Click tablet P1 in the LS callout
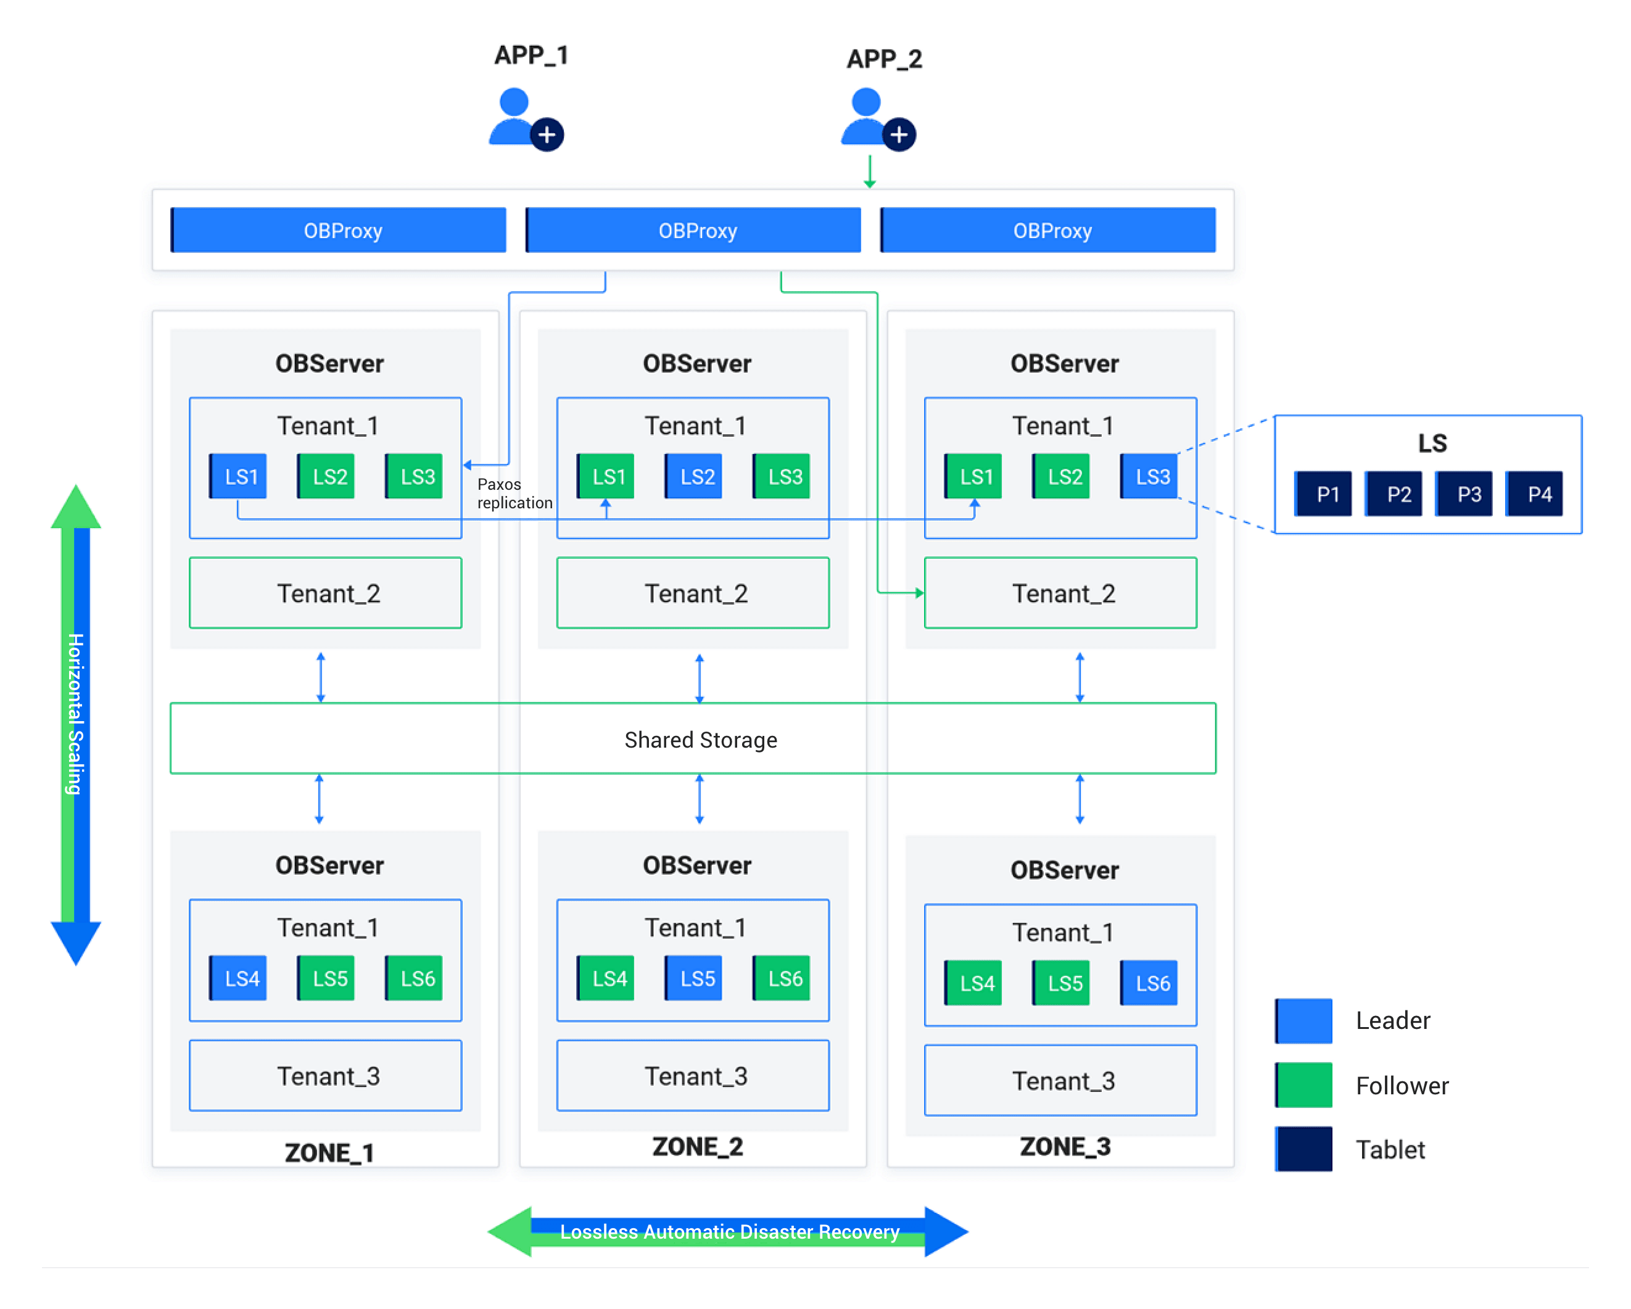The width and height of the screenshot is (1631, 1309). pyautogui.click(x=1323, y=493)
